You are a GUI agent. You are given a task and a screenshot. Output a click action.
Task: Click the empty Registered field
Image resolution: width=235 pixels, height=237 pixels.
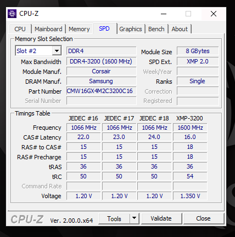[198, 101]
